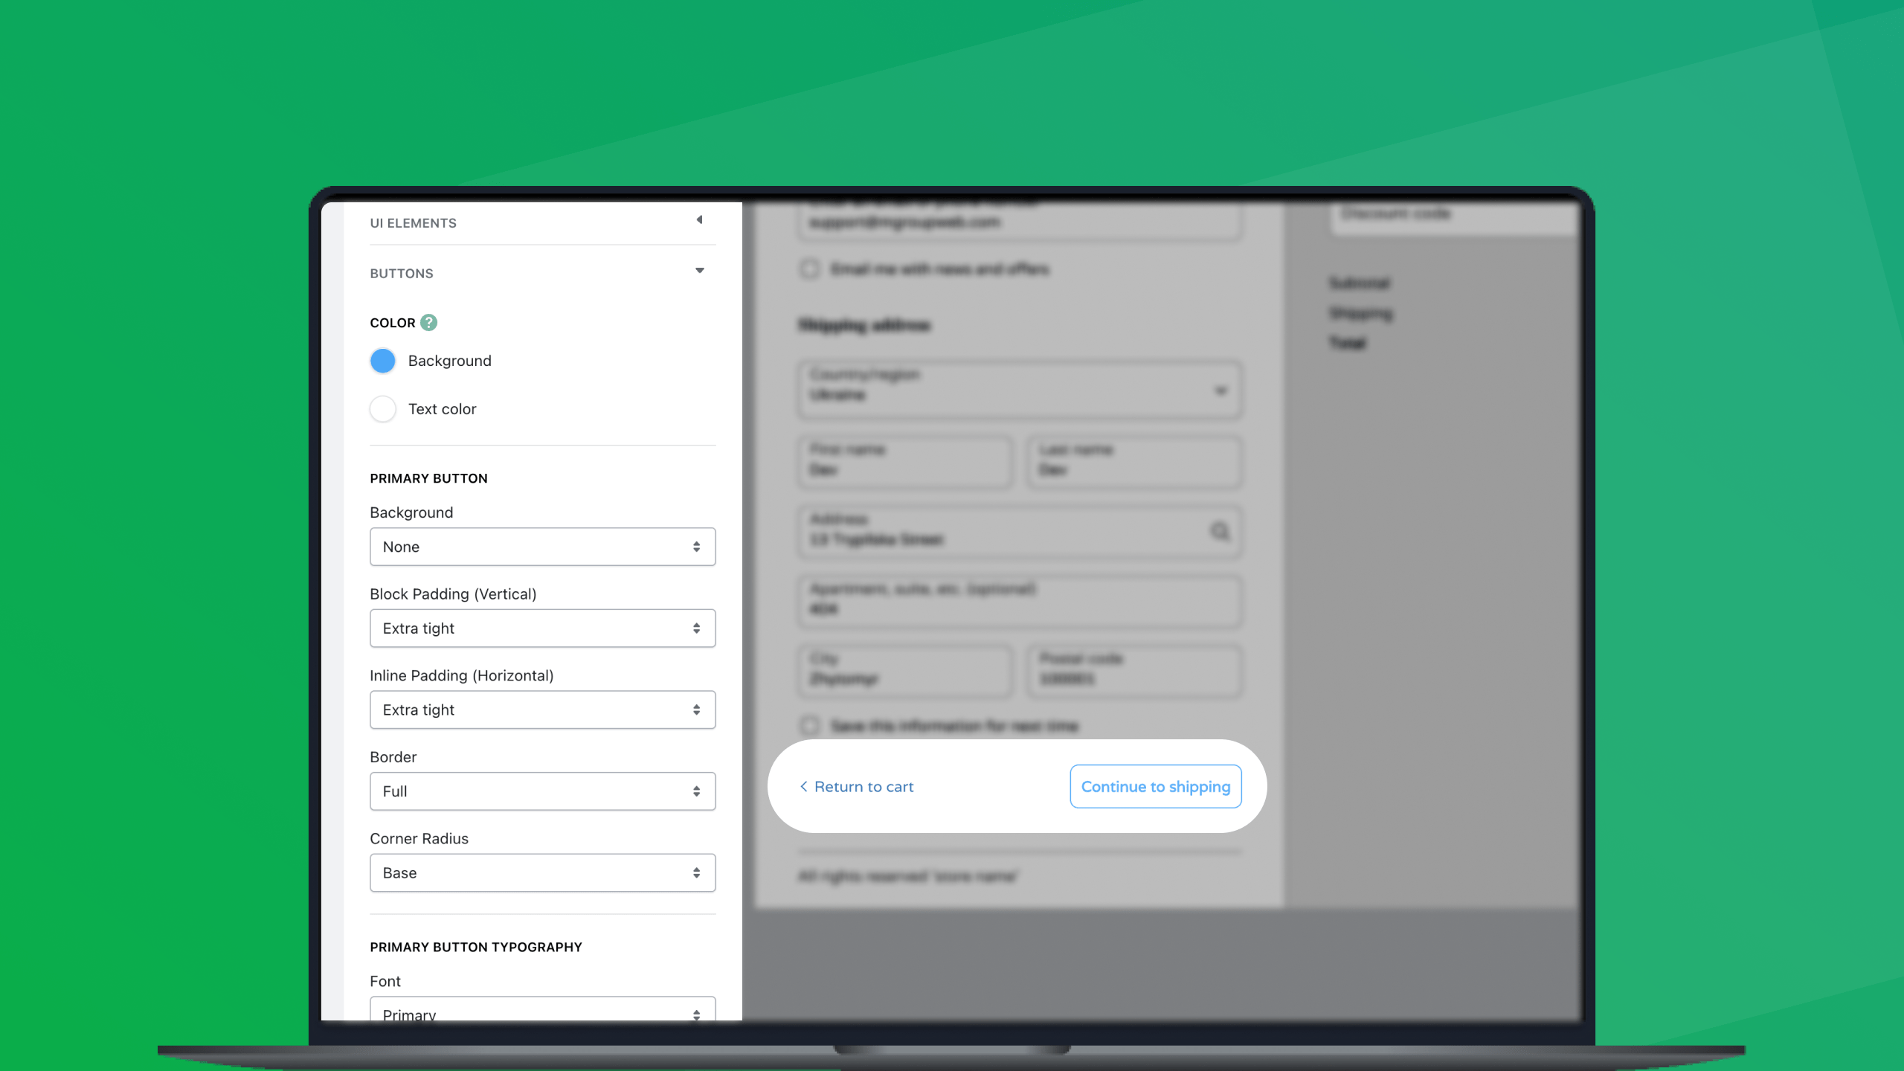Open the Corner Radius dropdown
Image resolution: width=1904 pixels, height=1071 pixels.
pos(541,872)
